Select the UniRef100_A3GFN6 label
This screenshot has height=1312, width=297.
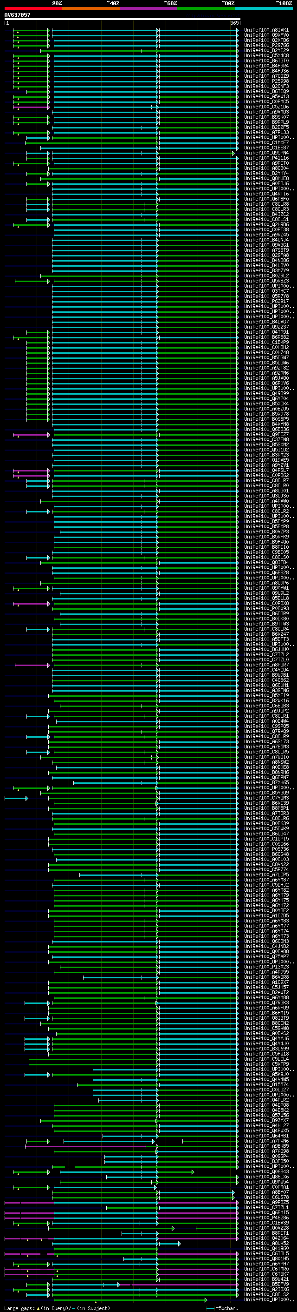266,690
